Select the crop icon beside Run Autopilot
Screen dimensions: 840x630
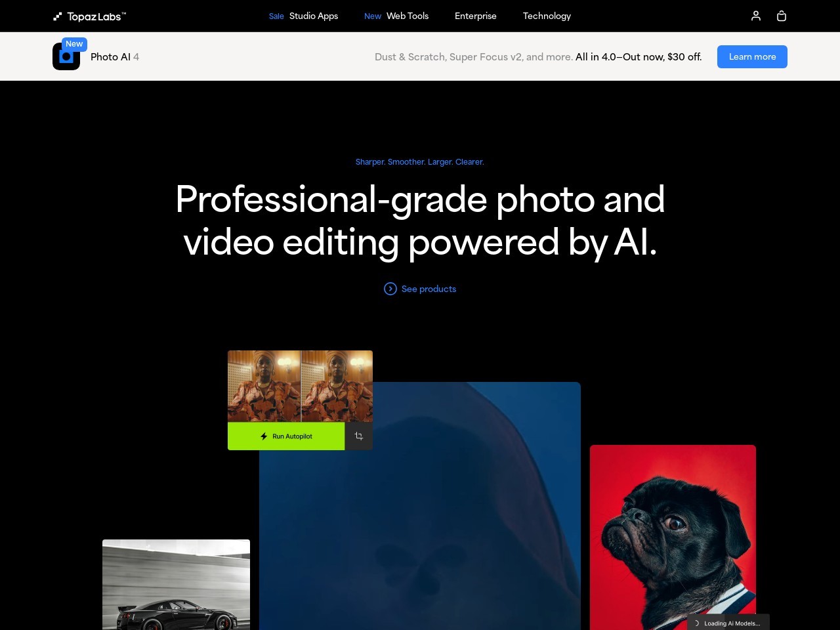tap(358, 436)
